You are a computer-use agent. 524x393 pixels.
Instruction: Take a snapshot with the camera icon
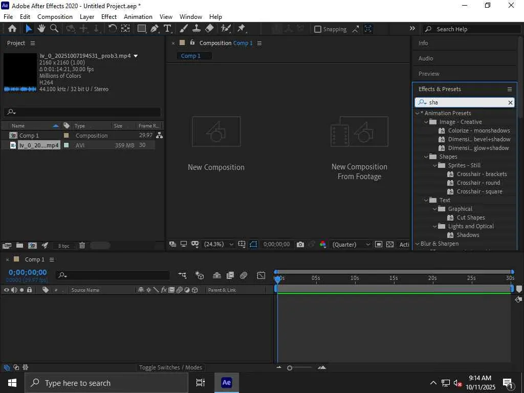click(x=300, y=244)
